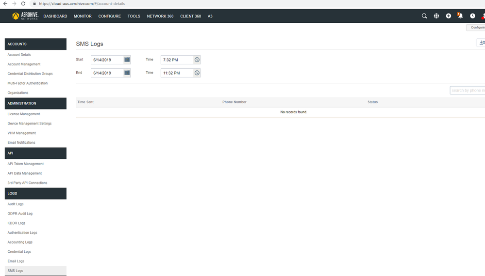Open Account Management page
The height and width of the screenshot is (276, 485).
pos(24,64)
